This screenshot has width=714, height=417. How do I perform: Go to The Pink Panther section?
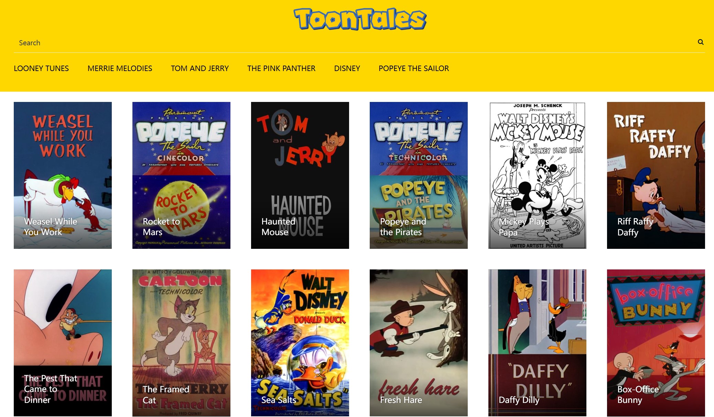pyautogui.click(x=281, y=68)
